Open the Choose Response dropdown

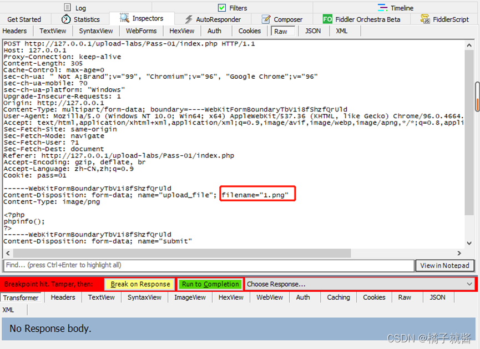(360, 284)
